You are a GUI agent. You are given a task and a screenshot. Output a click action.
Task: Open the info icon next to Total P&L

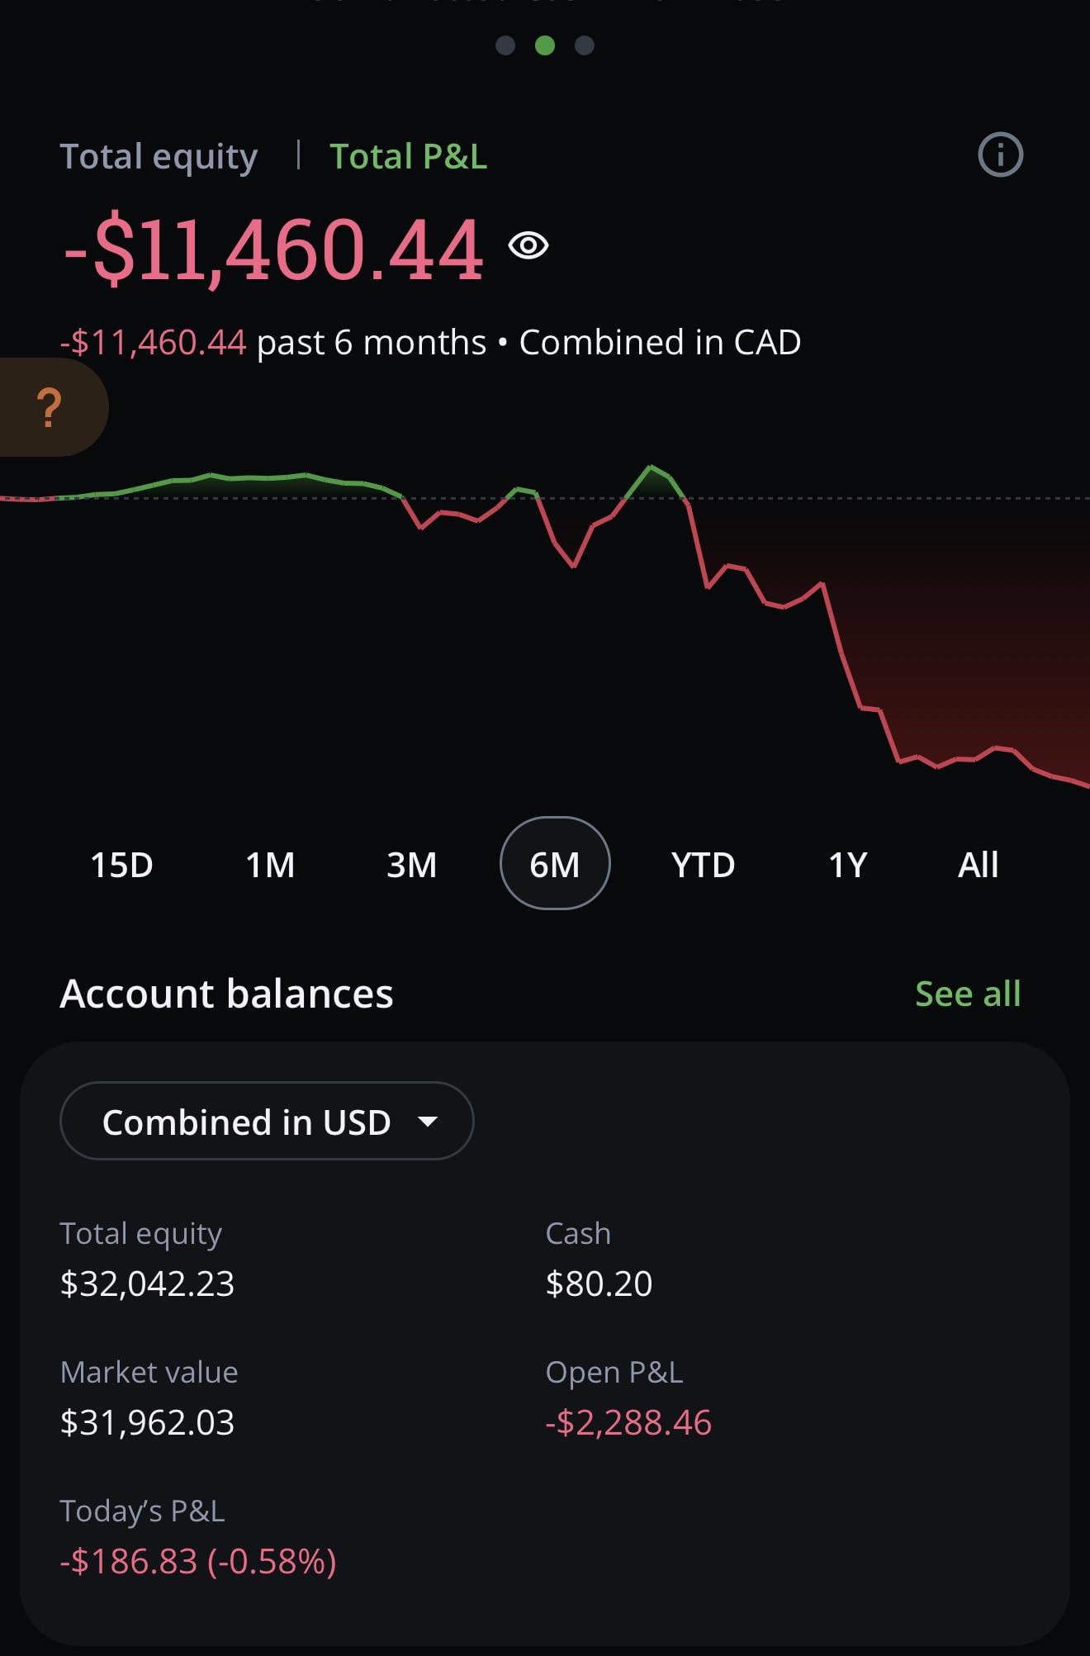1000,155
